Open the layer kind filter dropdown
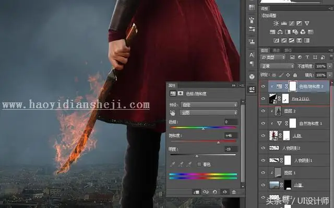 [273, 57]
